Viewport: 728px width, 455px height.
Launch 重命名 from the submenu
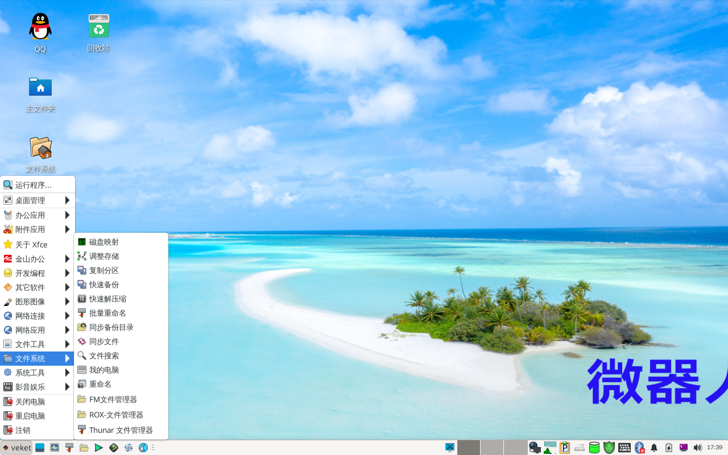tap(121, 384)
